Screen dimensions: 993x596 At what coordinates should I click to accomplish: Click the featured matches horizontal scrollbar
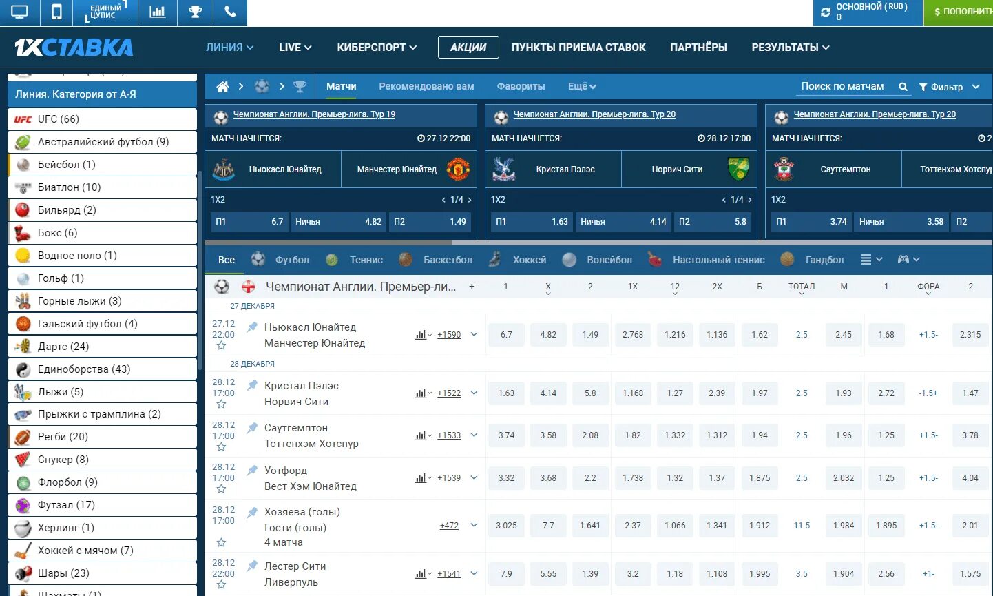coord(328,243)
